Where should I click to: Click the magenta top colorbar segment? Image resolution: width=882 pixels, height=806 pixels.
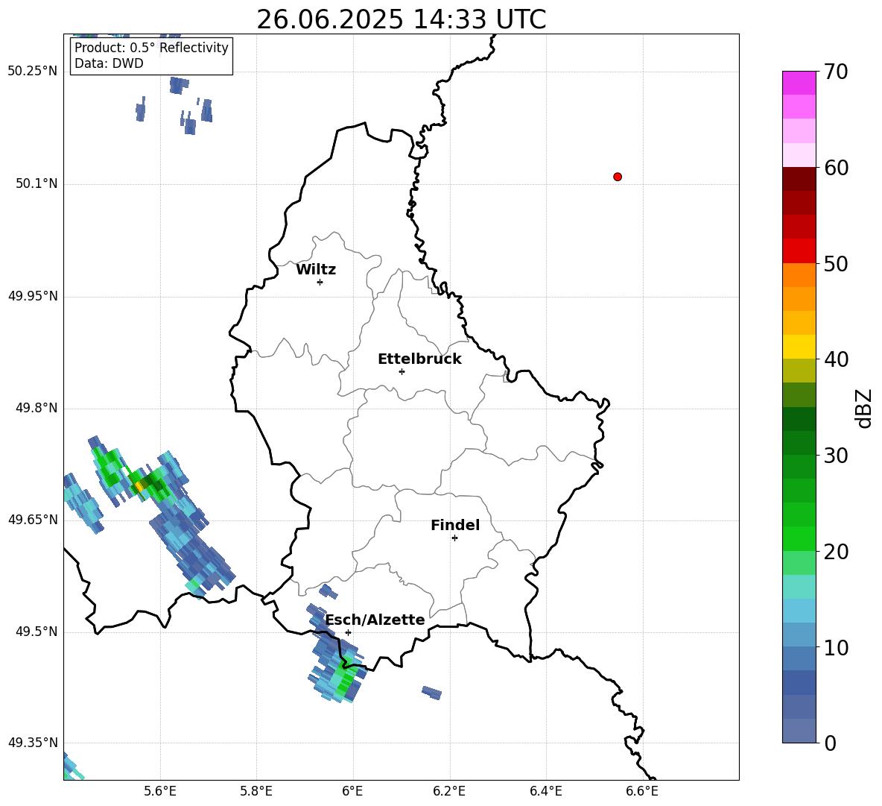coord(799,83)
